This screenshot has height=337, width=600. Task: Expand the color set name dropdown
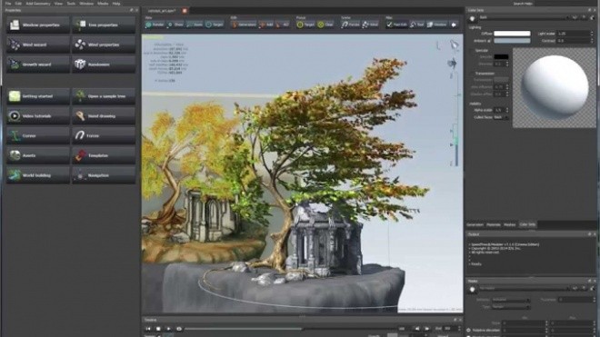(524, 17)
